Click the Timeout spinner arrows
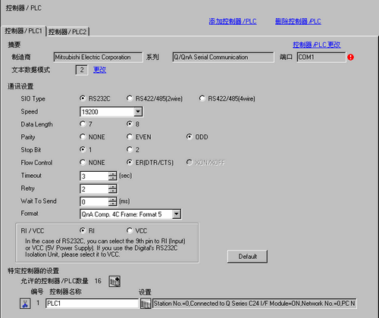 pyautogui.click(x=113, y=176)
